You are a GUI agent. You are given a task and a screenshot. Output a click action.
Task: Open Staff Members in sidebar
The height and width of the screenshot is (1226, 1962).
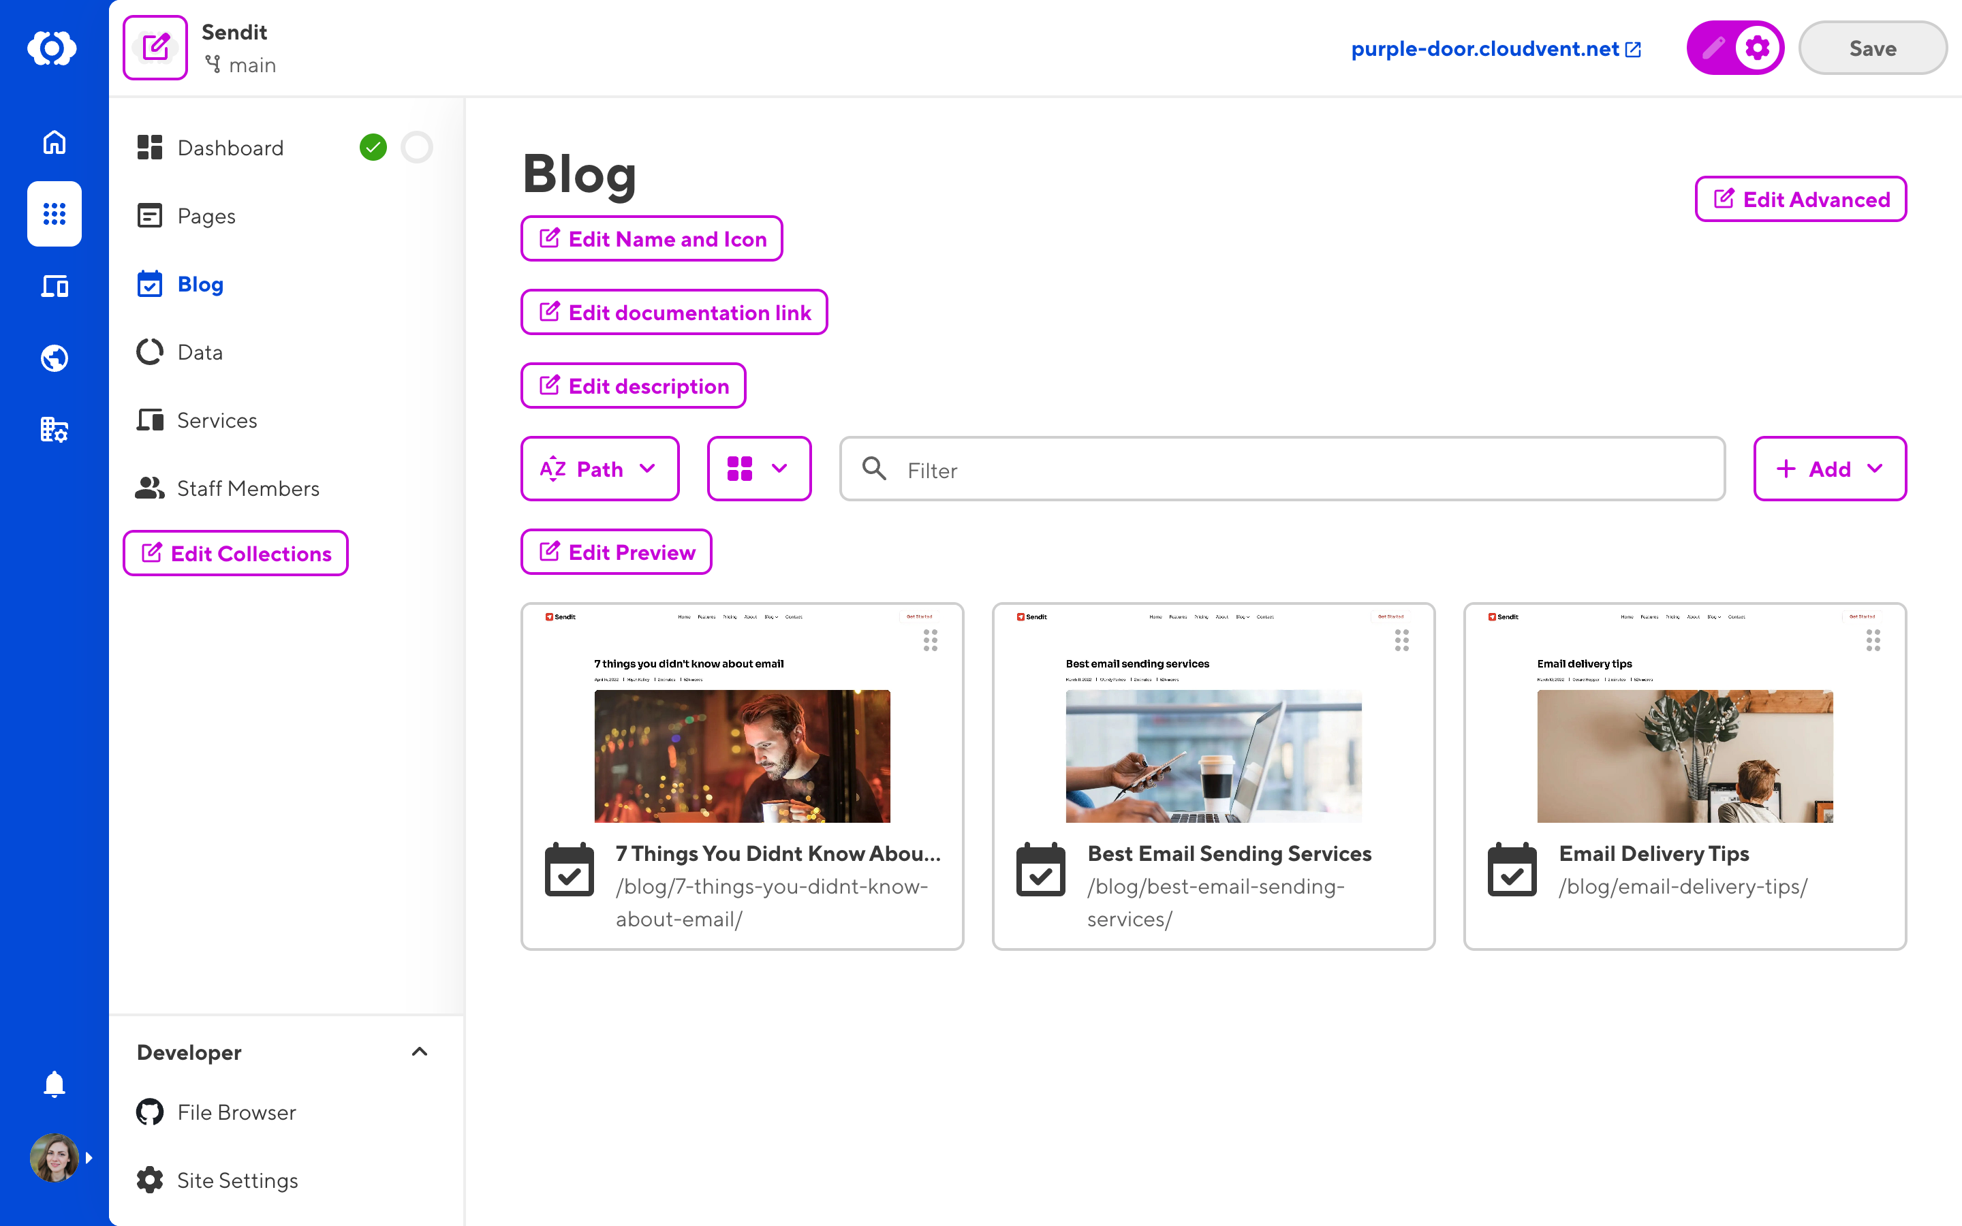pos(248,488)
